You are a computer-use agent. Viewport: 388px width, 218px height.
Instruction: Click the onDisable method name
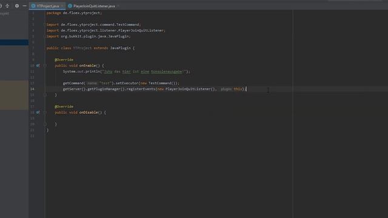(x=89, y=112)
